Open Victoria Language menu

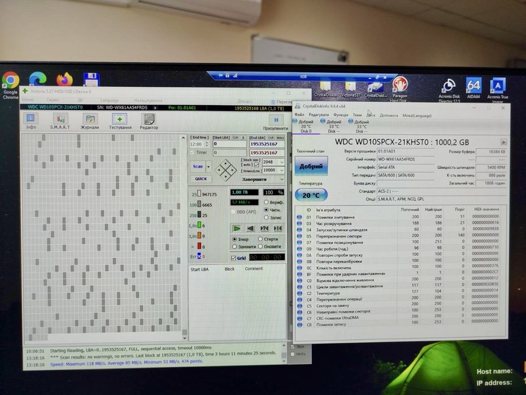tap(109, 100)
